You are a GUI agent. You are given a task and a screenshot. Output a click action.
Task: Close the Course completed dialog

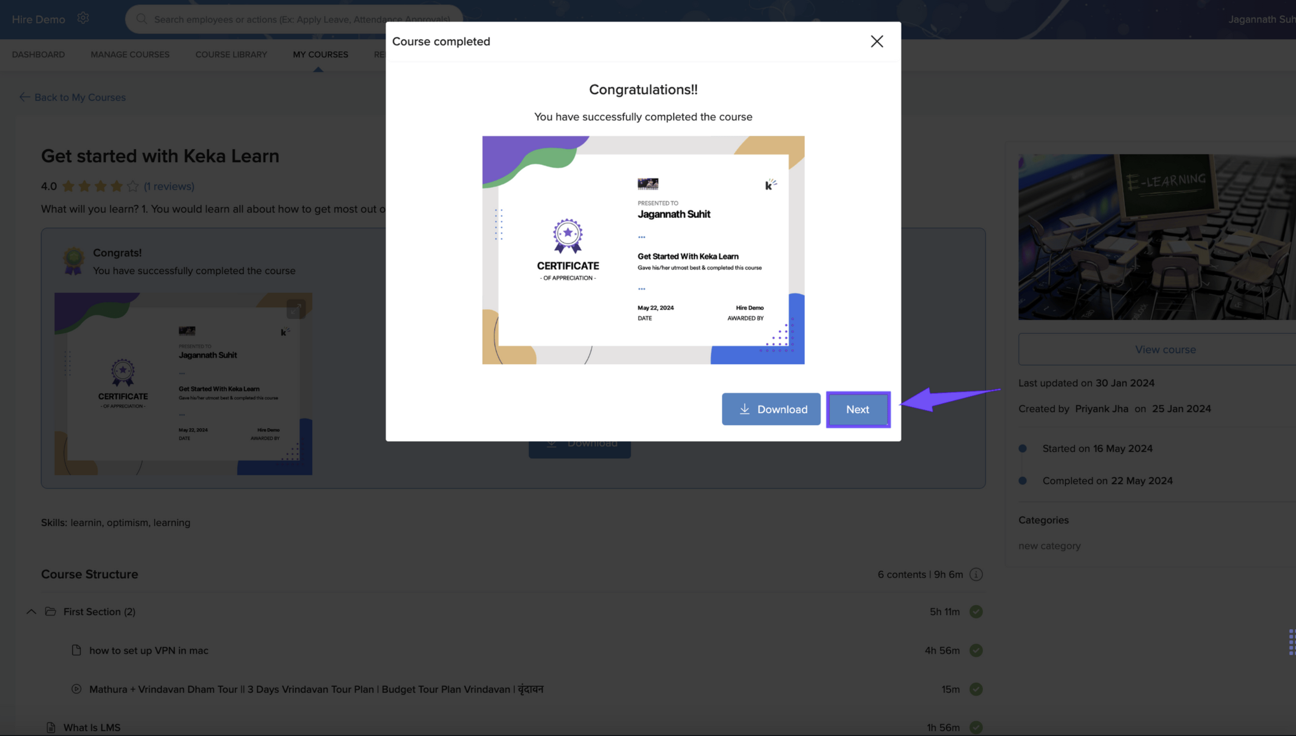[876, 41]
